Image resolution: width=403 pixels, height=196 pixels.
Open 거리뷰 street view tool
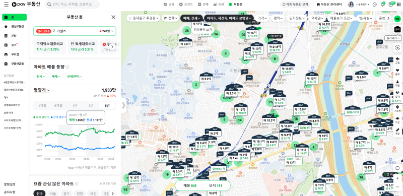pos(397,108)
